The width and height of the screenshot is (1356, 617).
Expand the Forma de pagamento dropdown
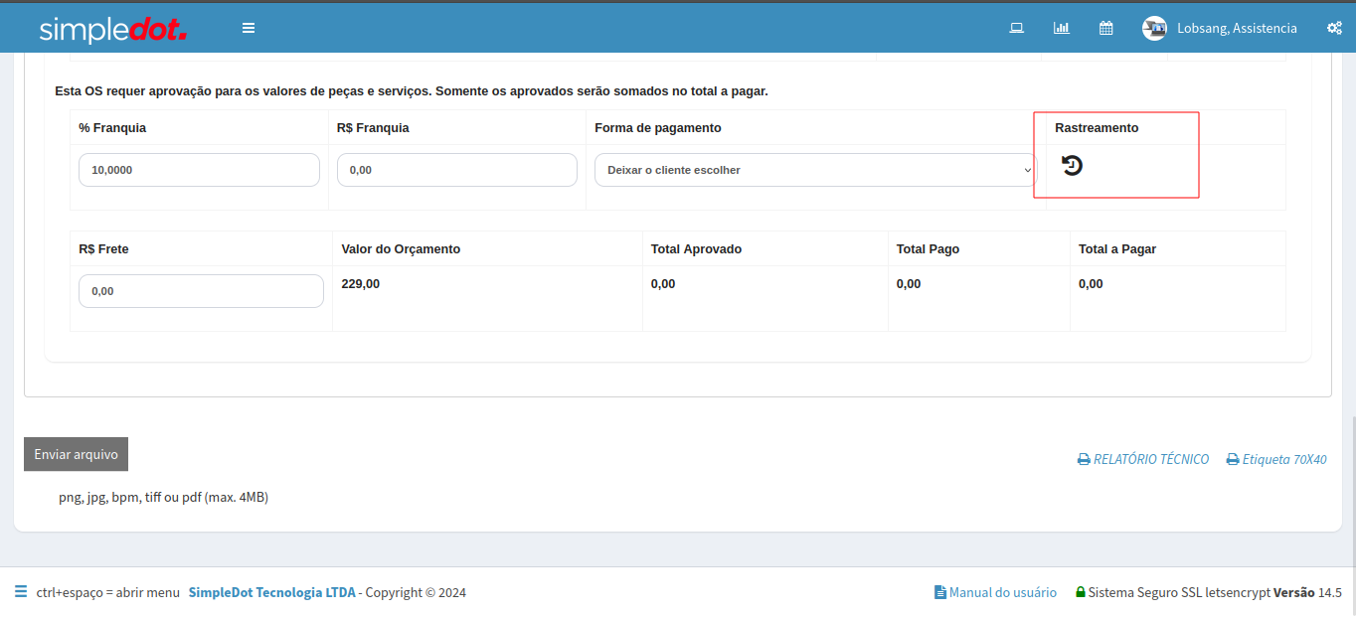coord(815,170)
